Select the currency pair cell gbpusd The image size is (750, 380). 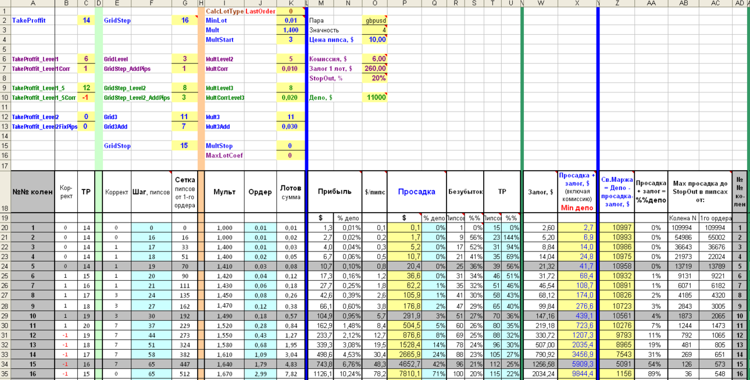click(375, 20)
